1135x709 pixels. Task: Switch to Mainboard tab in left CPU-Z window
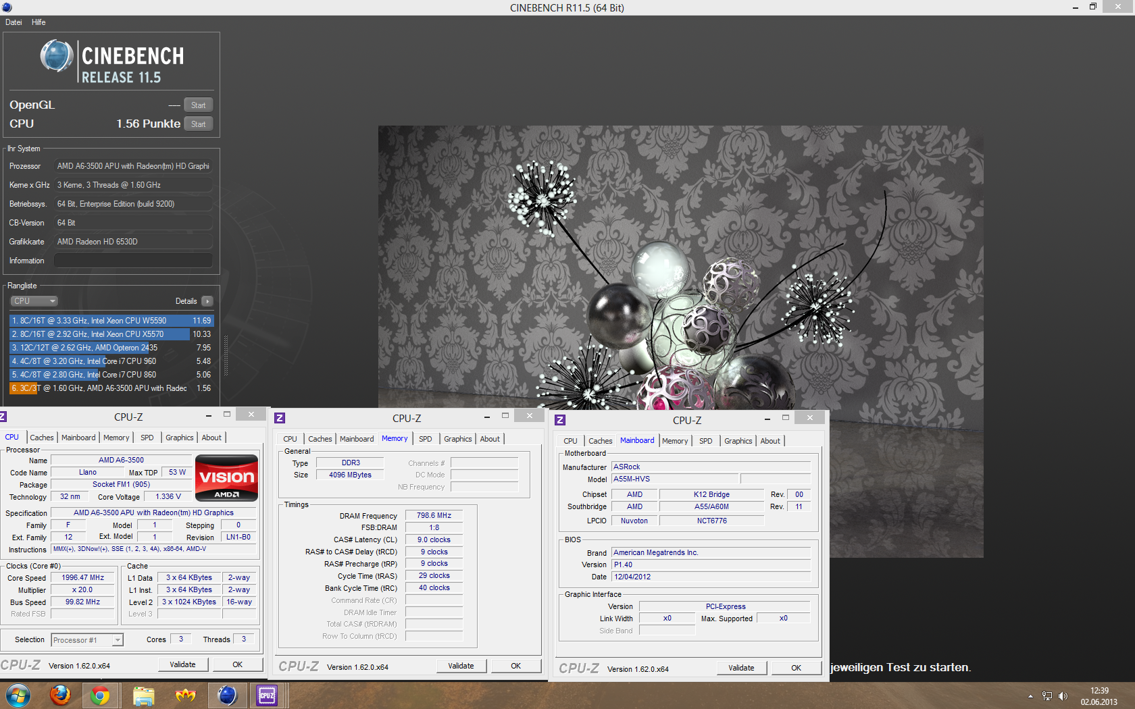[x=78, y=438]
